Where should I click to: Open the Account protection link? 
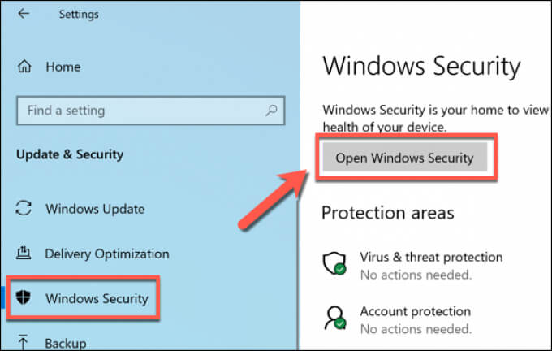point(415,311)
